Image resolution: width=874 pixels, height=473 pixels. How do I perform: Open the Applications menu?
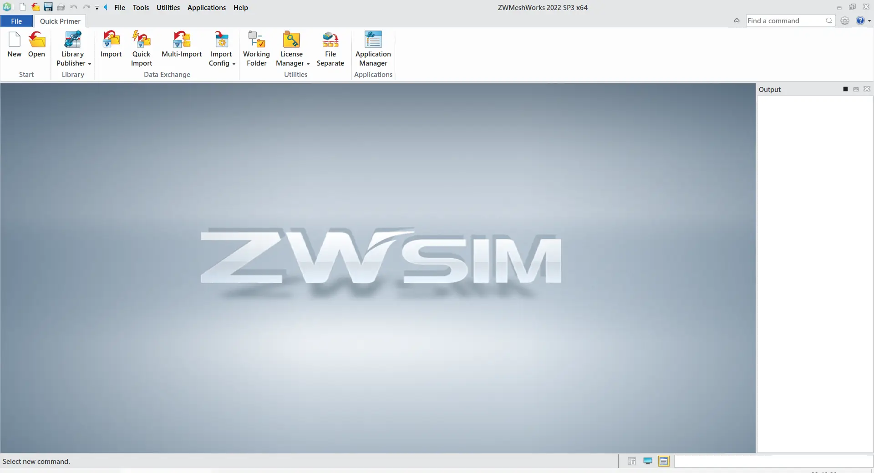pyautogui.click(x=207, y=7)
